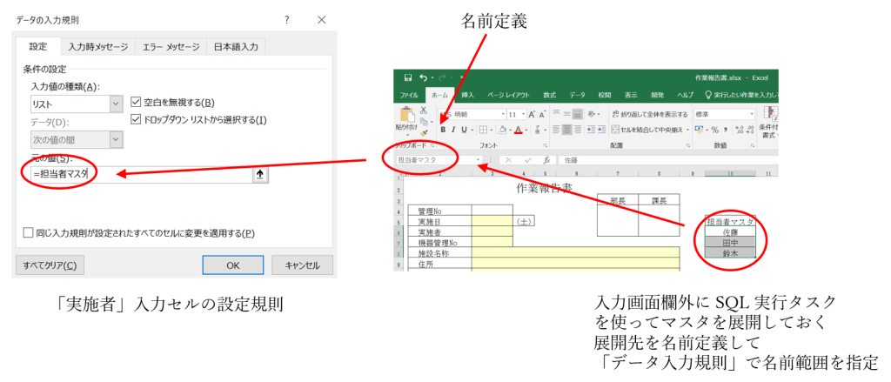
Task: Click the Underline U icon
Action: click(x=465, y=130)
